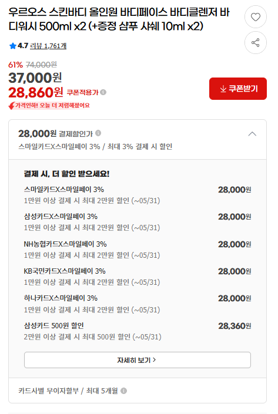
Task: Select 스마일카드X스마일페이 3% discount row
Action: (138, 195)
